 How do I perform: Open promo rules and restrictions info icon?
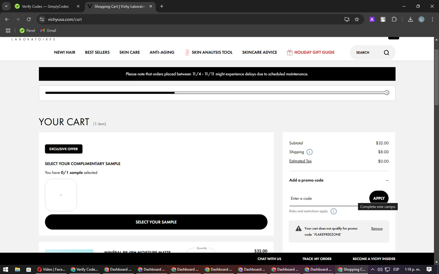pyautogui.click(x=334, y=211)
